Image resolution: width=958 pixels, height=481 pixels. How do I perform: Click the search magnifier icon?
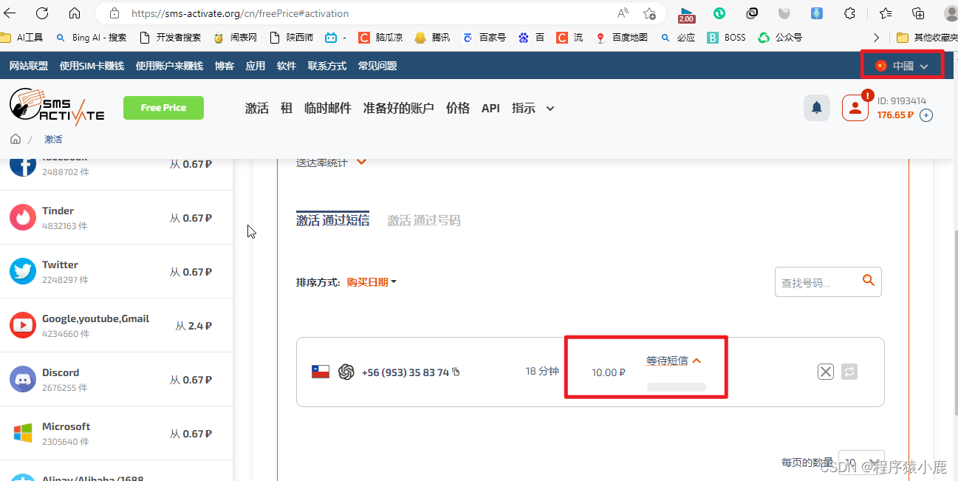(x=869, y=280)
